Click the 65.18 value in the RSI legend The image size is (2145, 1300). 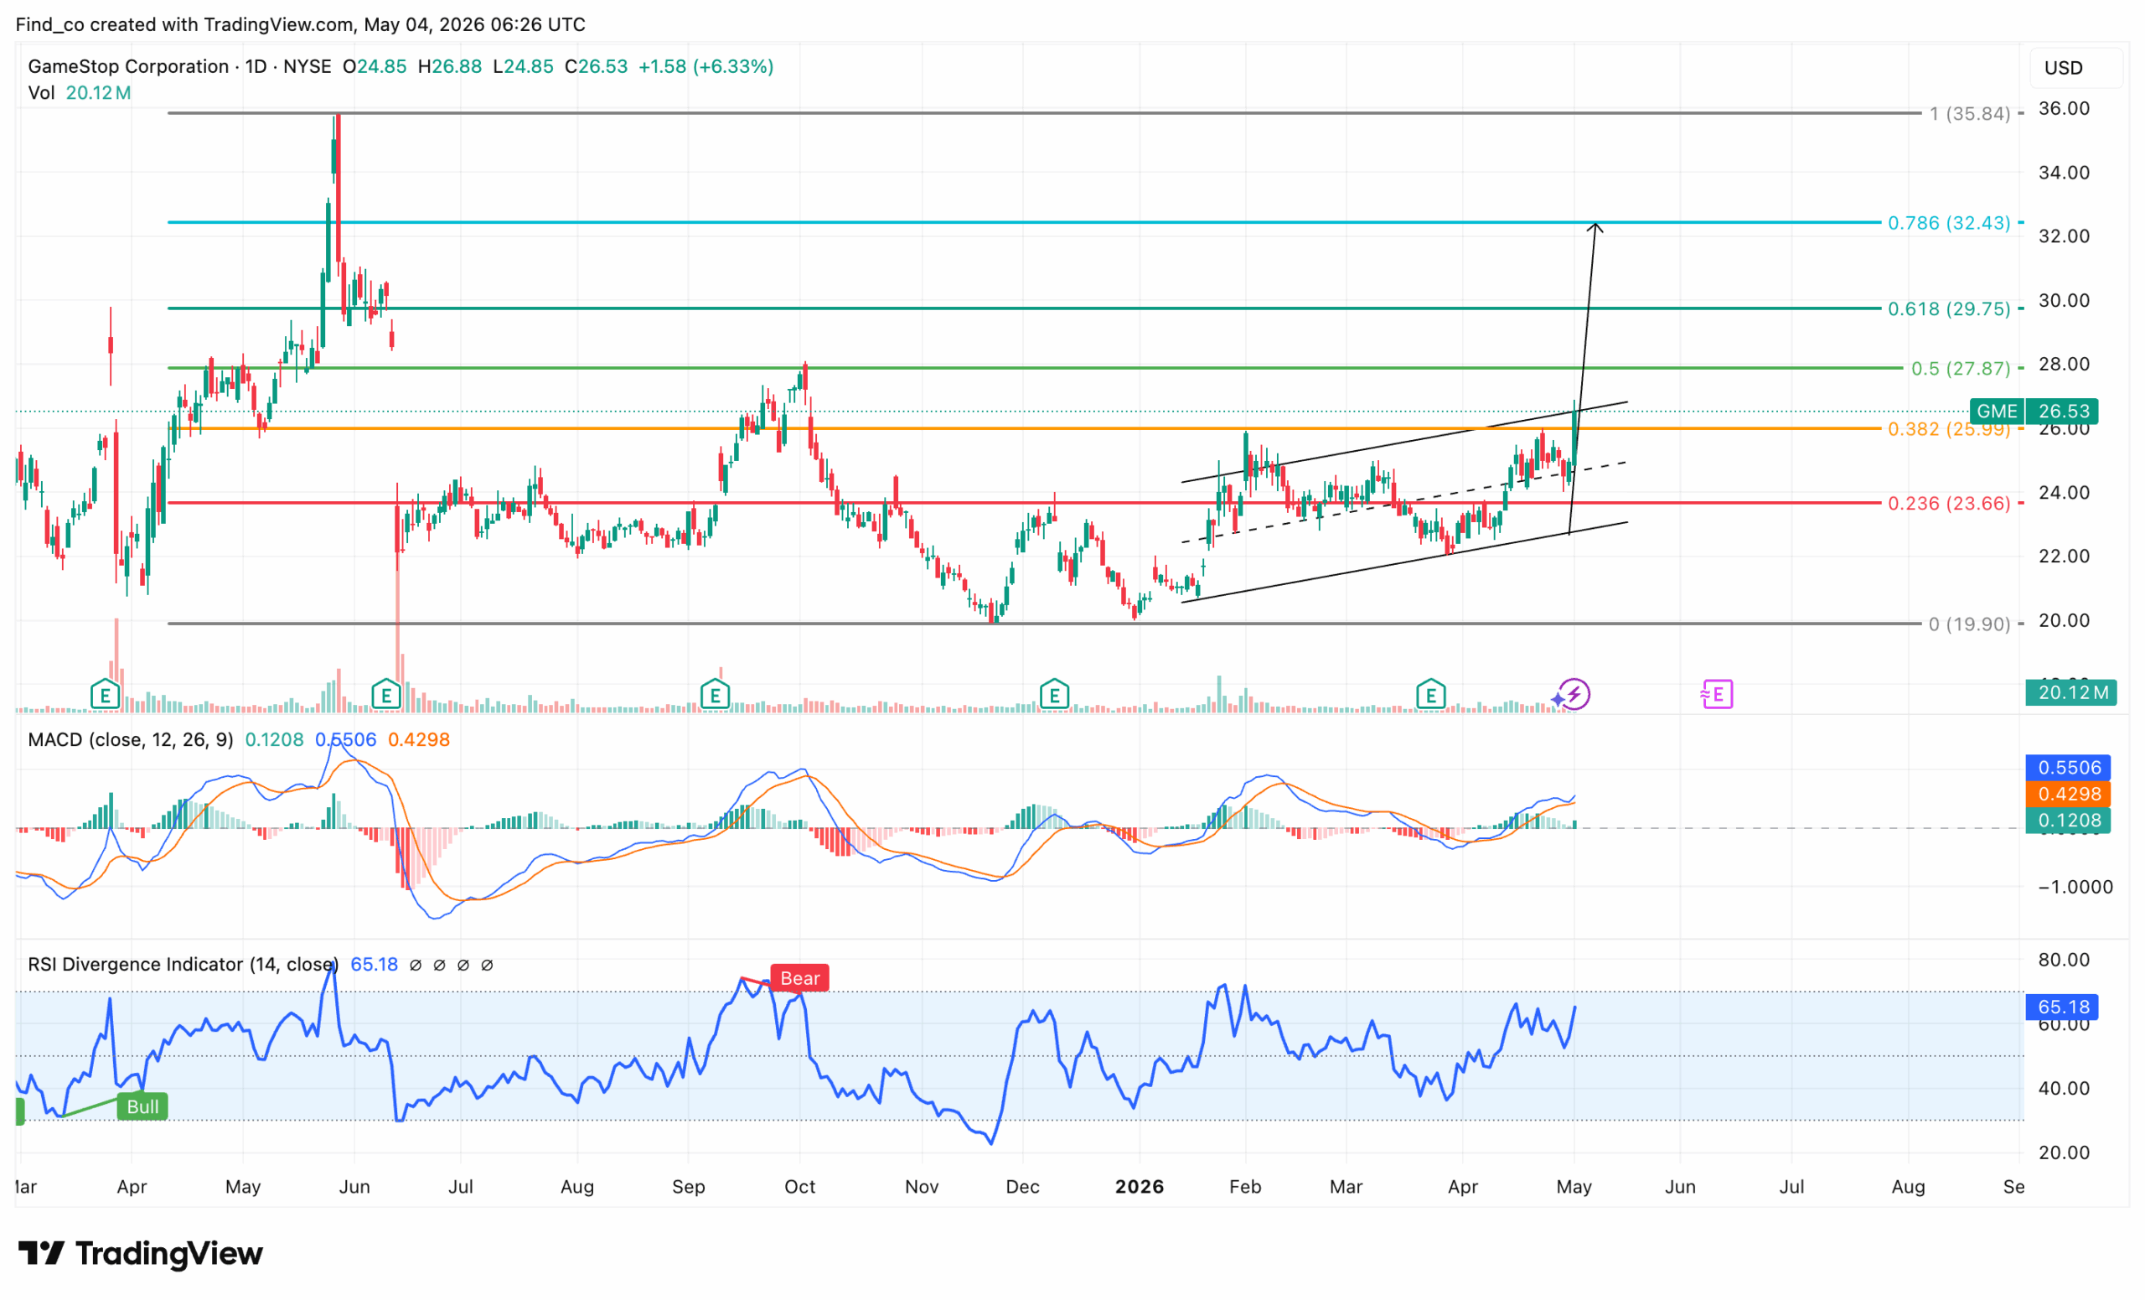pos(375,965)
